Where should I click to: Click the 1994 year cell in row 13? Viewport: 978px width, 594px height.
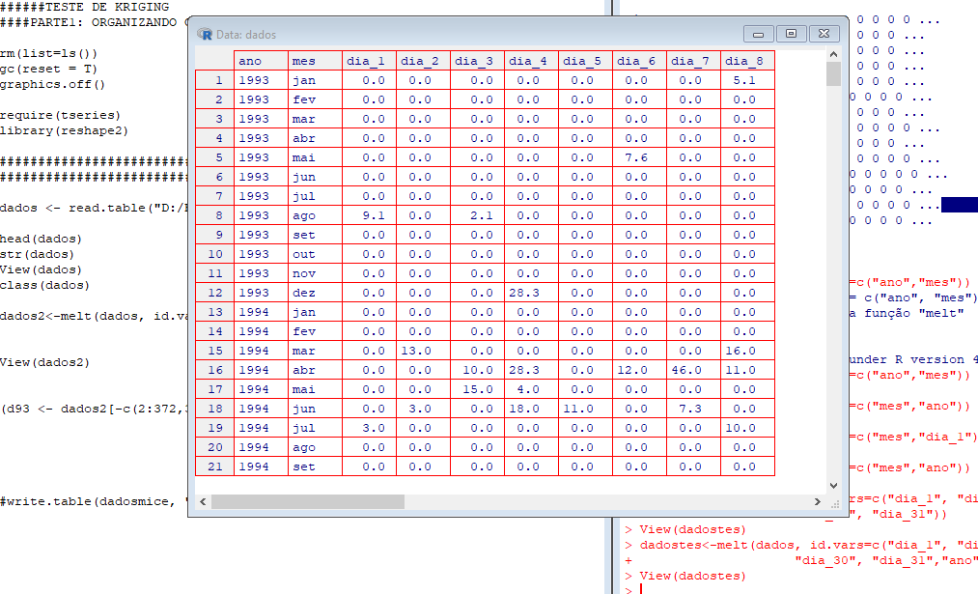261,312
